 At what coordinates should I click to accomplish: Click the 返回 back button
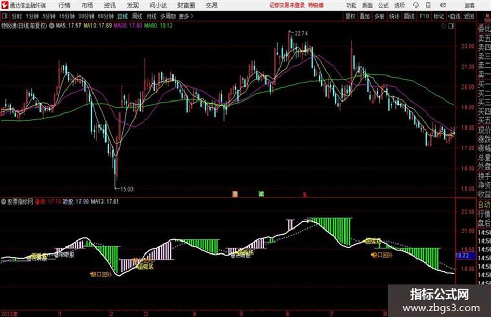pyautogui.click(x=469, y=16)
